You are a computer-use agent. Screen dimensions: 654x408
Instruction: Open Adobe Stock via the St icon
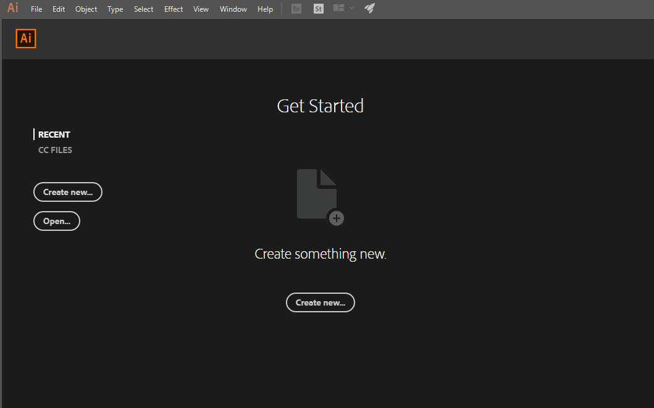(x=318, y=9)
